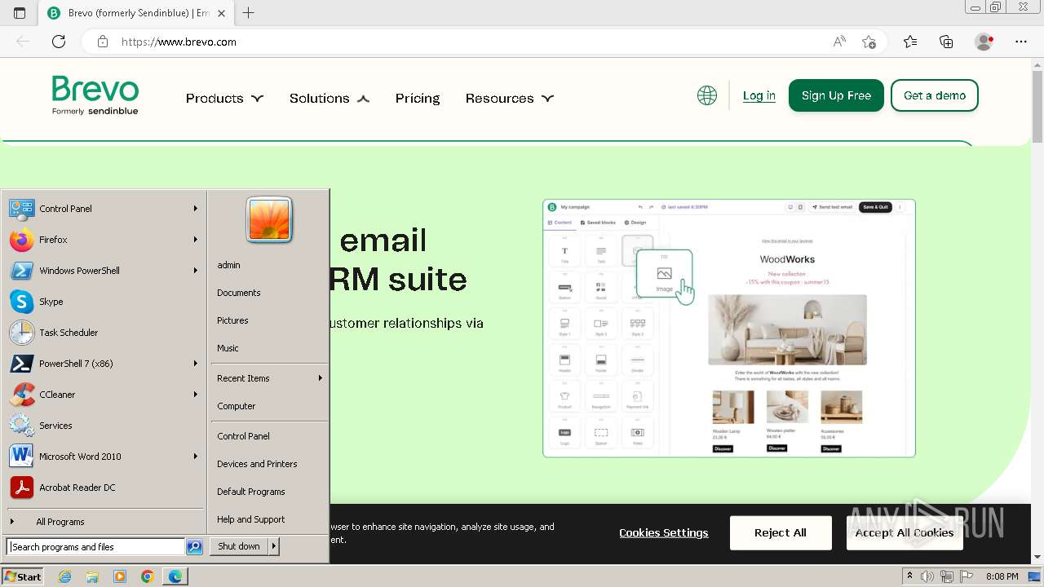Open Documents from Start menu
The width and height of the screenshot is (1044, 587).
(x=269, y=293)
